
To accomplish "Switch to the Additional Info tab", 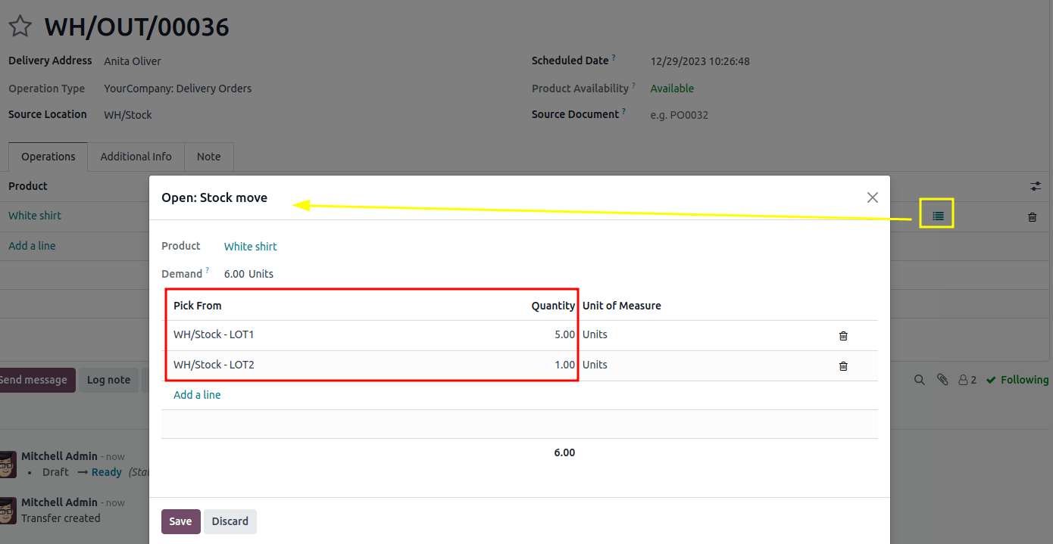I will click(136, 157).
